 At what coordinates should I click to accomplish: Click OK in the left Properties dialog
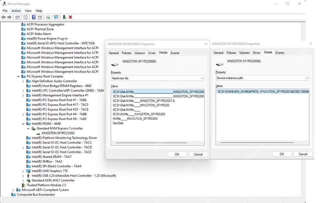177,154
